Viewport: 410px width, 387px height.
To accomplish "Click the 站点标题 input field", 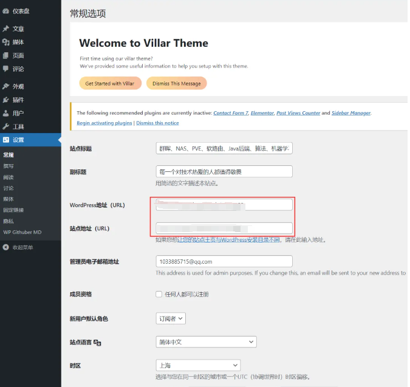I will (x=224, y=148).
